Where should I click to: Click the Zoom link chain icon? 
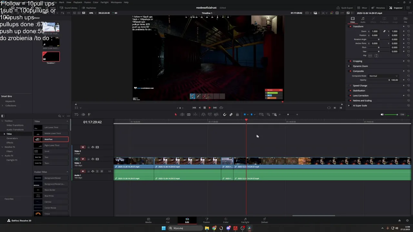coord(384,31)
